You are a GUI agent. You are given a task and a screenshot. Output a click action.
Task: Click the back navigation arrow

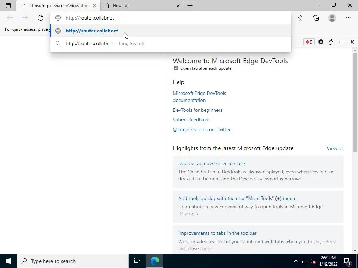(x=10, y=18)
